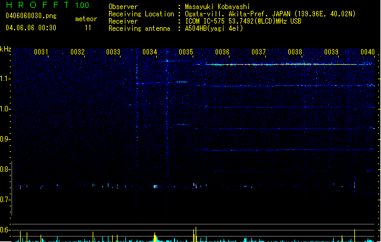Click the time marker 0036
381x242 pixels.
222,51
